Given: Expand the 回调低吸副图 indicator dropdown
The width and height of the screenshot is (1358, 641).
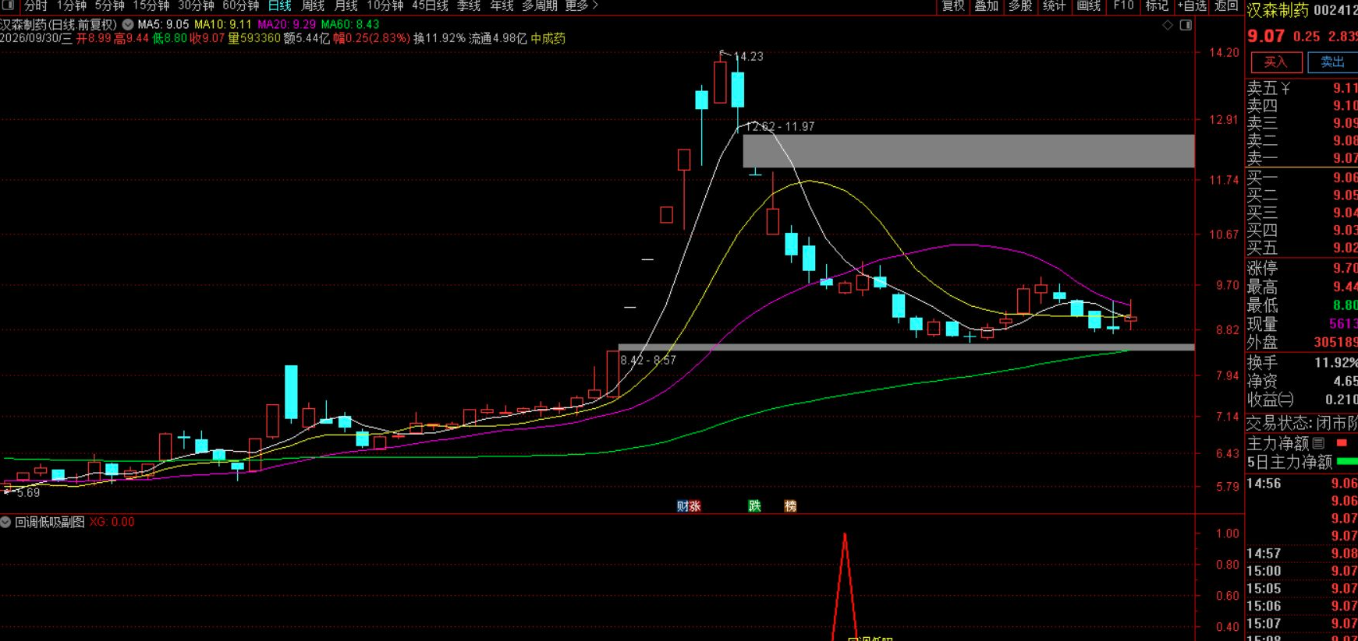Looking at the screenshot, I should (x=5, y=522).
